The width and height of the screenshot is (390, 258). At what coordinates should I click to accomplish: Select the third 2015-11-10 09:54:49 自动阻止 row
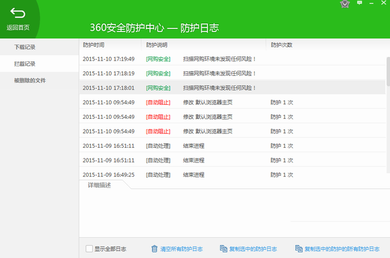click(232, 131)
